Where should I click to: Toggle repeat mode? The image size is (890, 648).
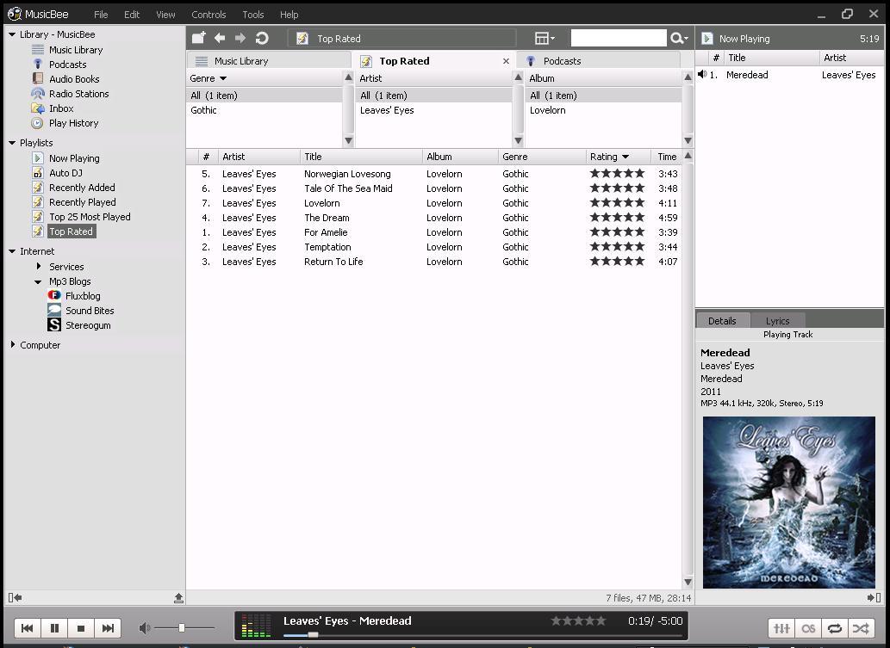click(834, 628)
